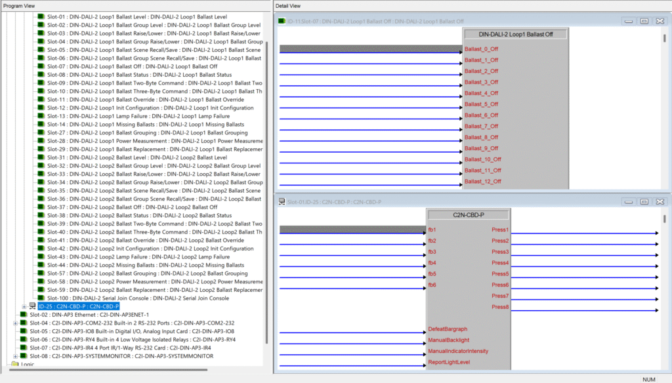Click the Program View horizontal scrollbar
The image size is (672, 383).
click(x=108, y=369)
